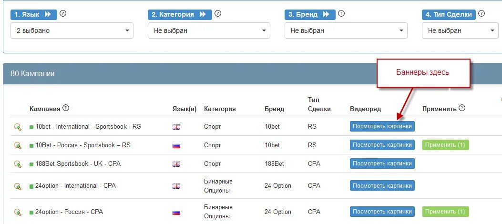The image size is (502, 224).
Task: Click Спорт category in 188Bet row
Action: click(x=213, y=164)
